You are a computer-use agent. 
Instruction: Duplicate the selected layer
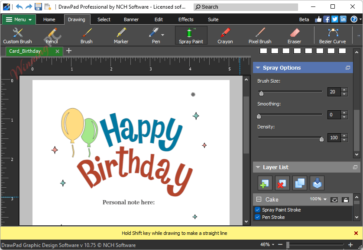[x=300, y=183]
